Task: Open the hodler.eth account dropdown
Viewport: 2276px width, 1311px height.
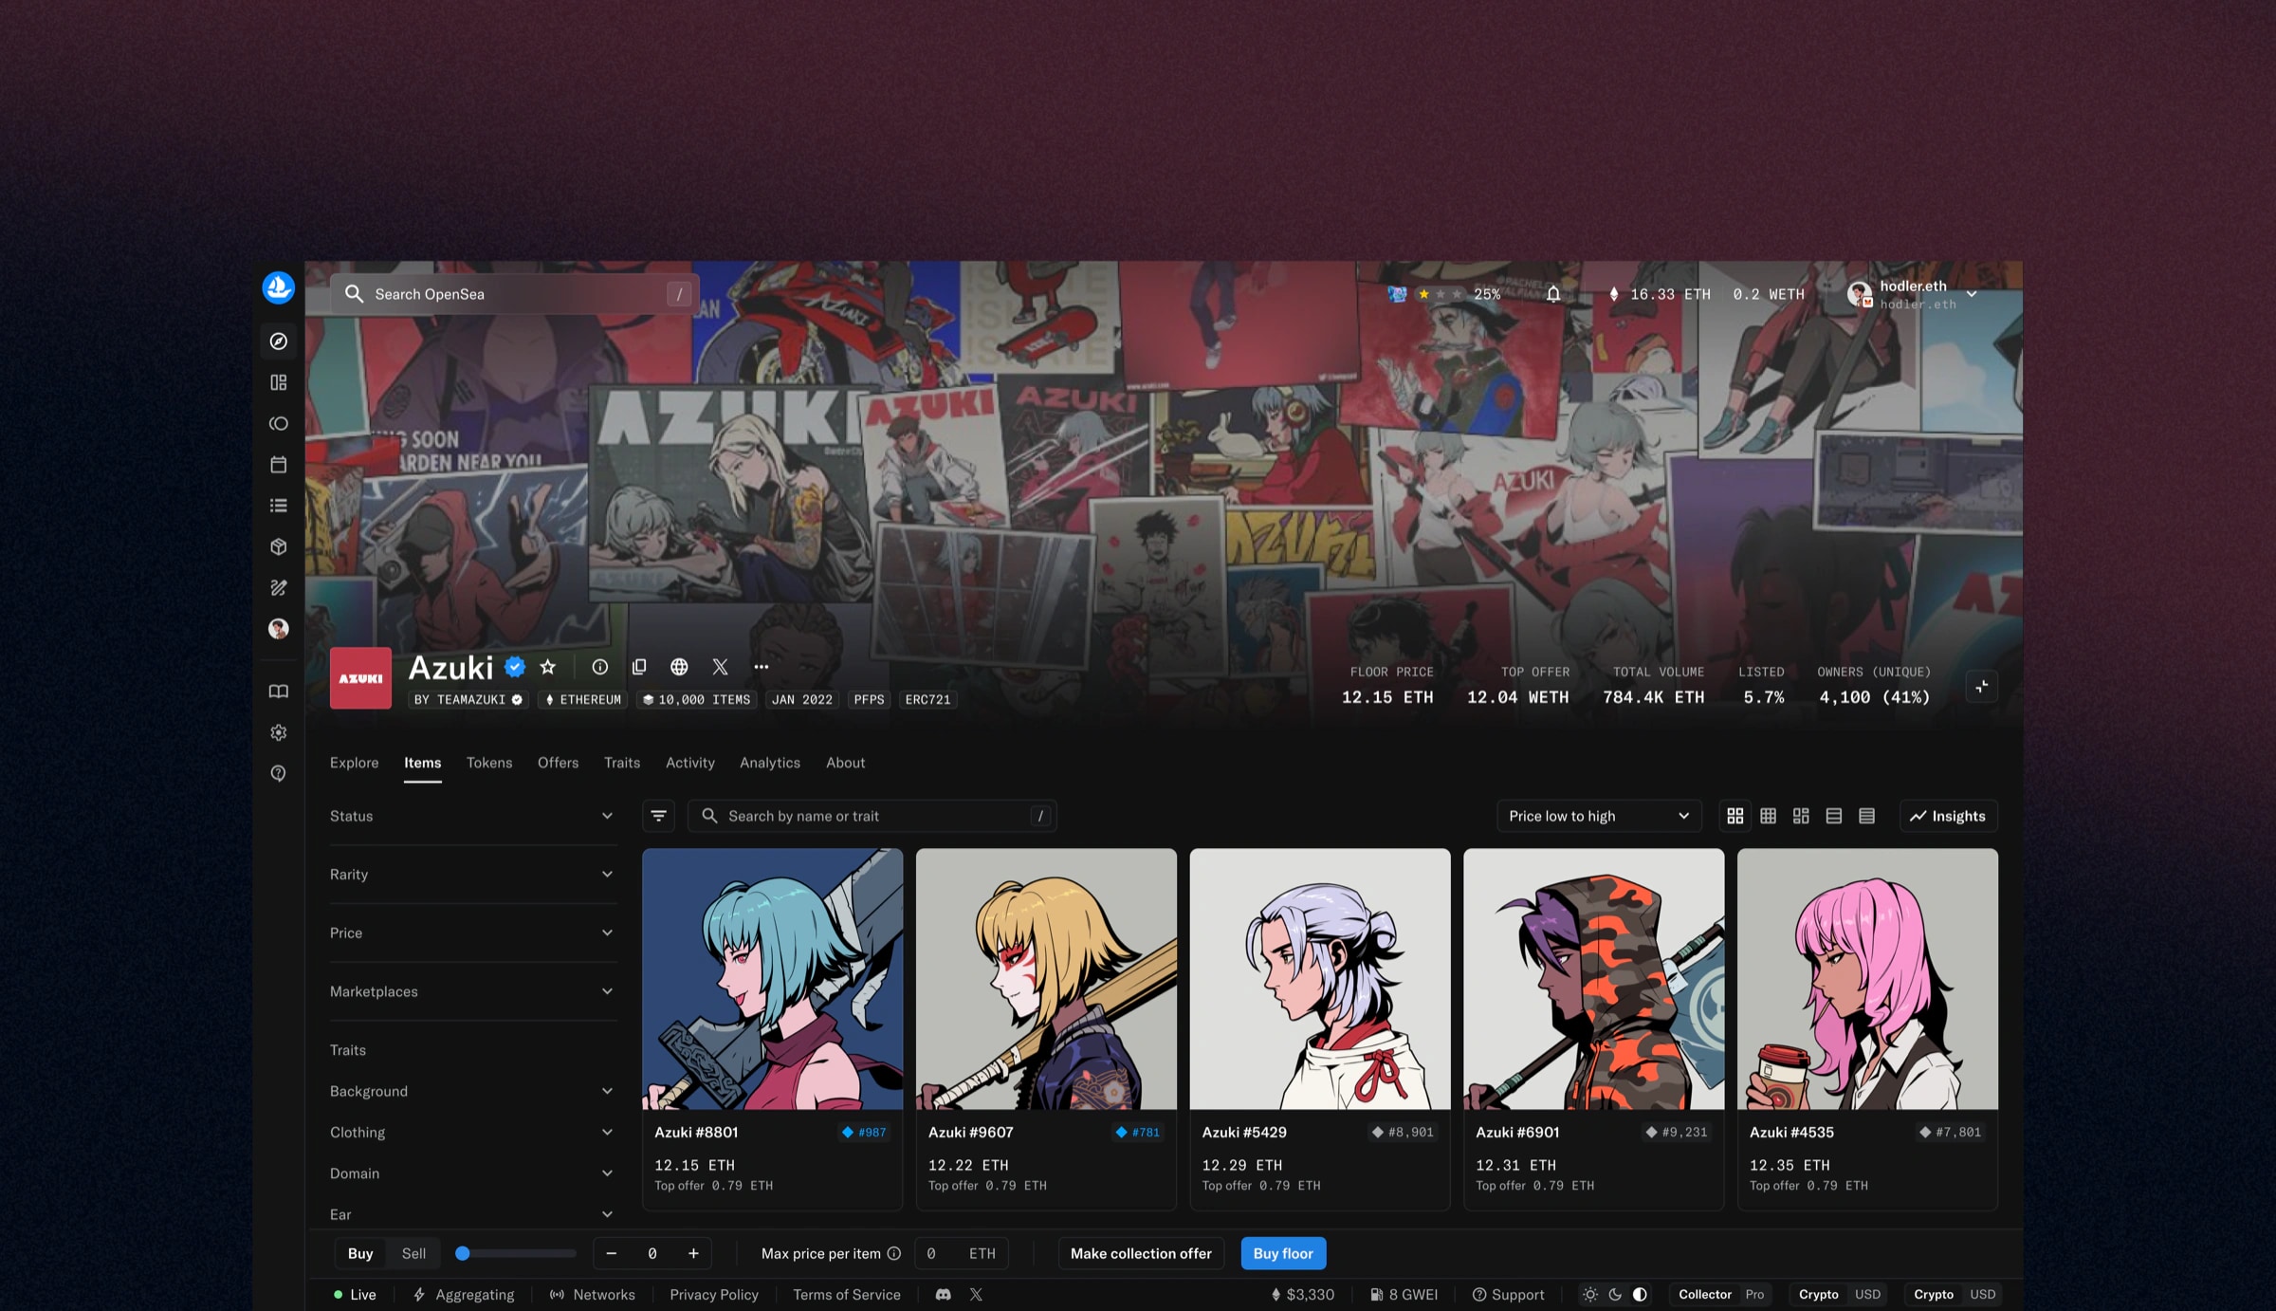Action: click(1914, 294)
